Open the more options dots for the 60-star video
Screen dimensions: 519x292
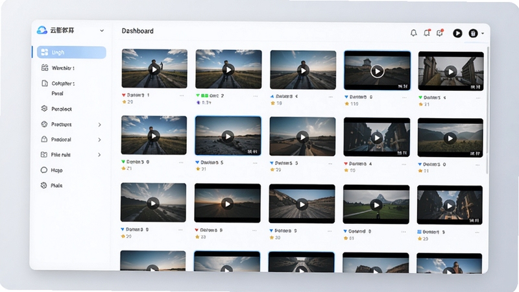point(404,165)
